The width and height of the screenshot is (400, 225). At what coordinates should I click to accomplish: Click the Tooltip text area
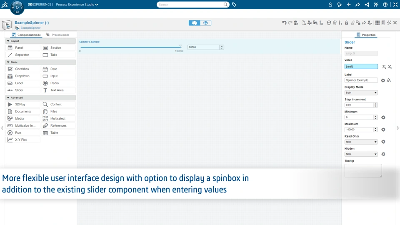click(x=363, y=170)
